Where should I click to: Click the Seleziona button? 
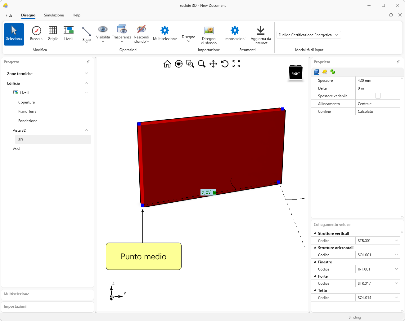pos(14,34)
